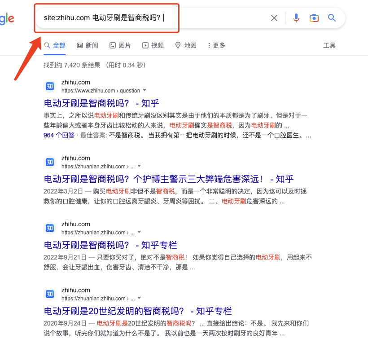
Task: Open the 更多 menu
Action: [x=216, y=45]
